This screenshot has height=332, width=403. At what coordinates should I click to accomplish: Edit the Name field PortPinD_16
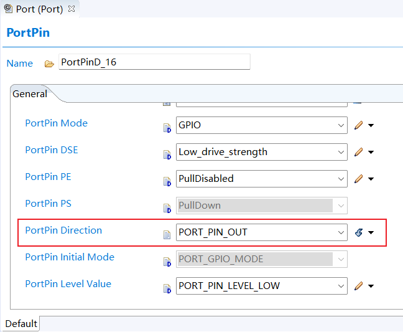coord(154,62)
